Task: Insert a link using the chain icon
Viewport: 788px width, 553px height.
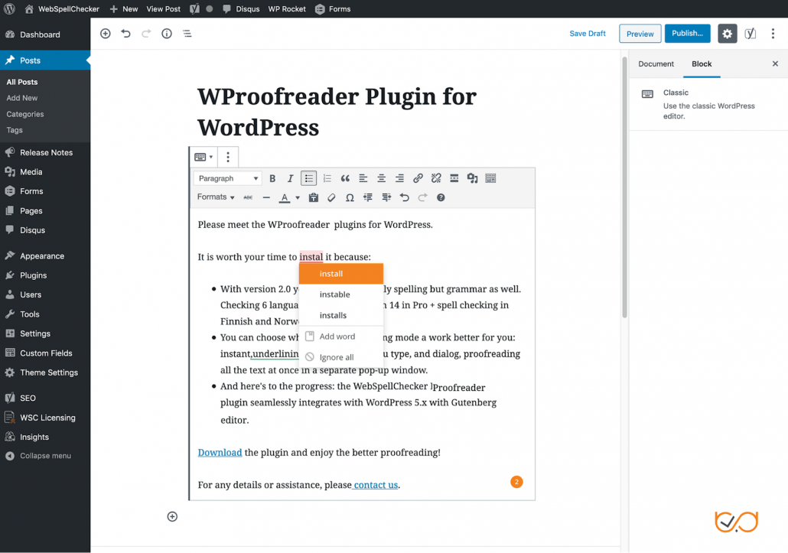Action: (418, 178)
